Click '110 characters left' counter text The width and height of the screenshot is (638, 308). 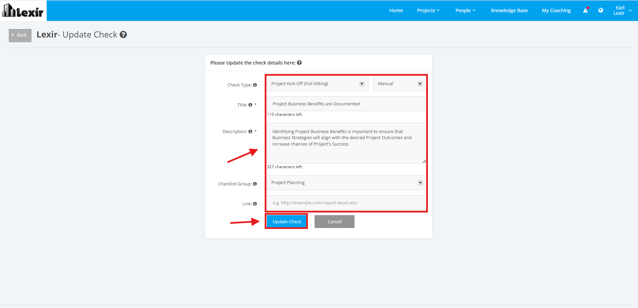coord(284,114)
